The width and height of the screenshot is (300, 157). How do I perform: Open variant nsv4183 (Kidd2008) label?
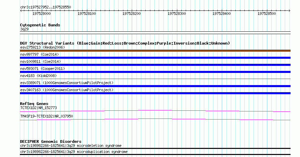38,76
